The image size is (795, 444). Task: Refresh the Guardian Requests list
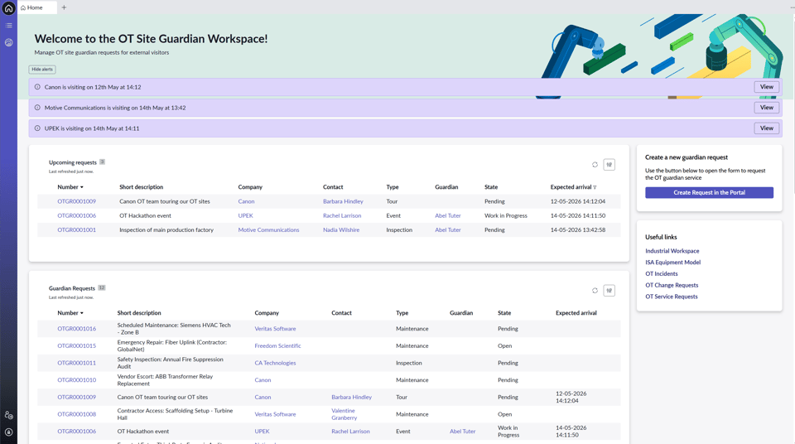pyautogui.click(x=595, y=291)
